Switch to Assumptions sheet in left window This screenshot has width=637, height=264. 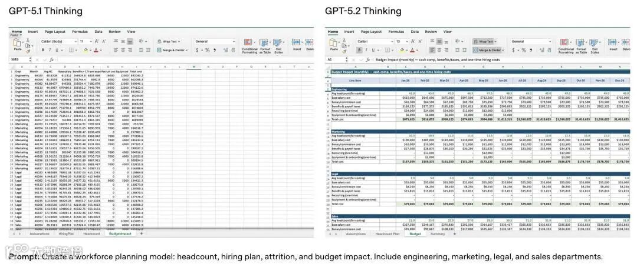click(40, 234)
